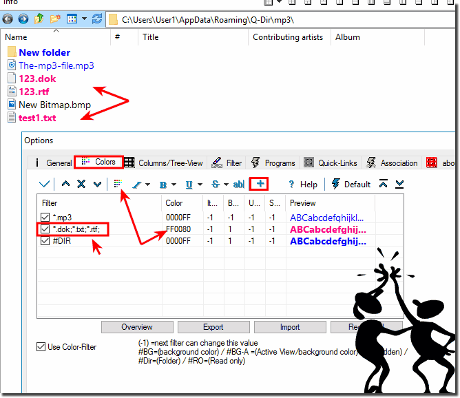460x398 pixels.
Task: Open the Columns/Tree-View tab
Action: [x=164, y=163]
